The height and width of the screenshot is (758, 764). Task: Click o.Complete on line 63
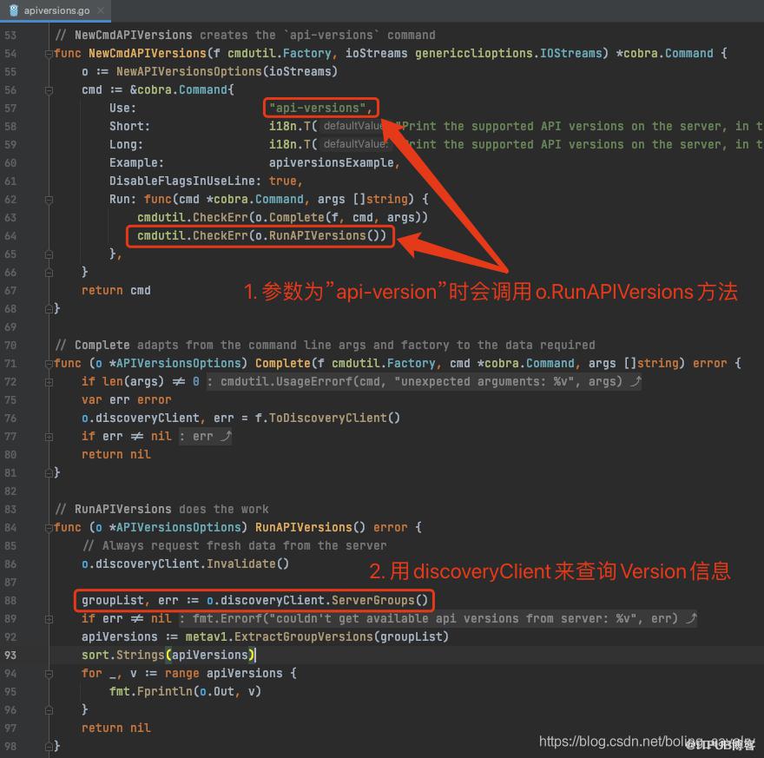coord(290,217)
